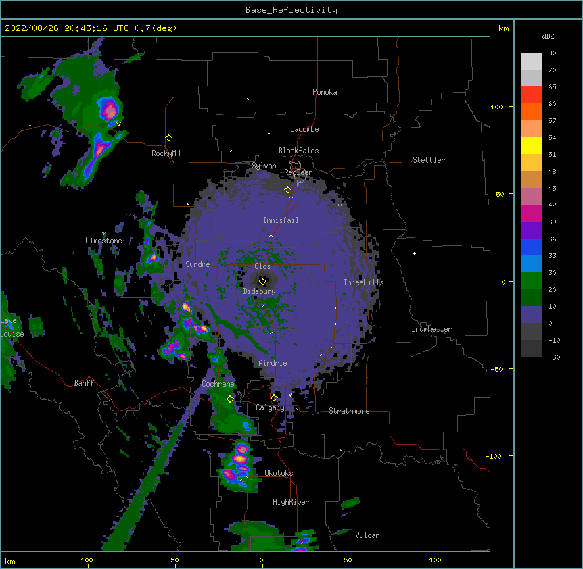
Task: Click the Calgary city label
Action: pyautogui.click(x=270, y=407)
